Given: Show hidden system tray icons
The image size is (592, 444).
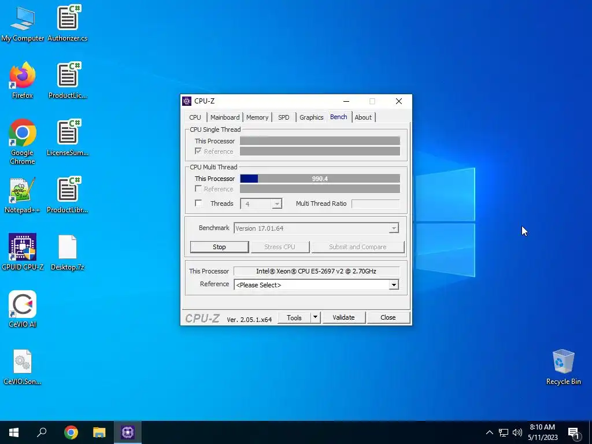Looking at the screenshot, I should pos(489,432).
